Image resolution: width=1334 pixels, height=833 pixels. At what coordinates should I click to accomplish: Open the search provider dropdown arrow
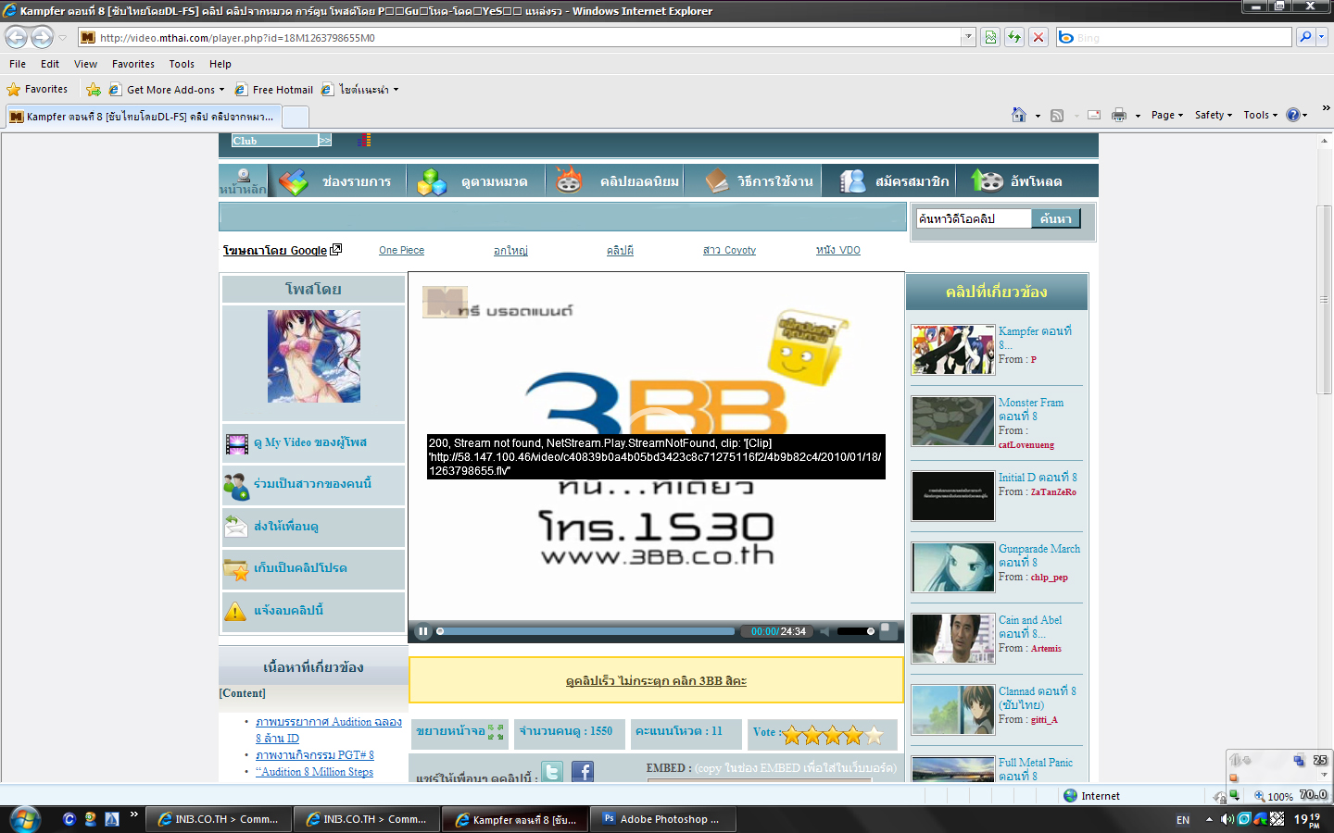[x=1322, y=37]
